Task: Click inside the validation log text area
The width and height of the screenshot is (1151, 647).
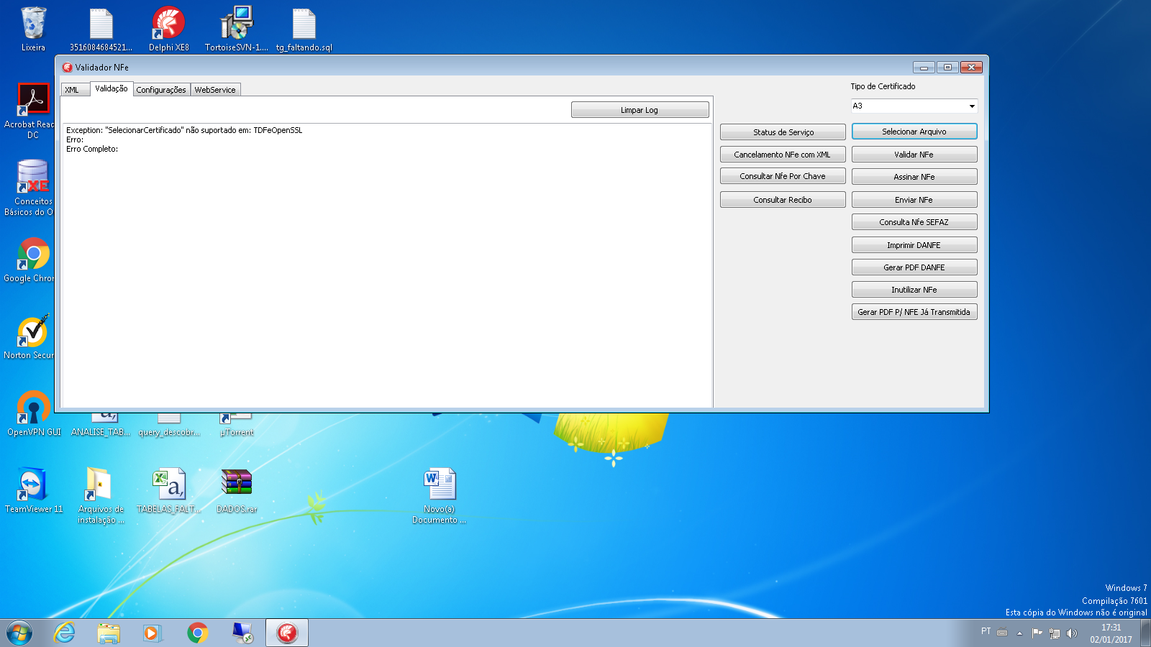Action: click(387, 265)
